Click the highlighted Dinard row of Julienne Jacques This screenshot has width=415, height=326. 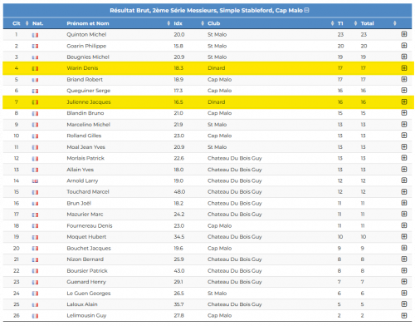pos(208,102)
